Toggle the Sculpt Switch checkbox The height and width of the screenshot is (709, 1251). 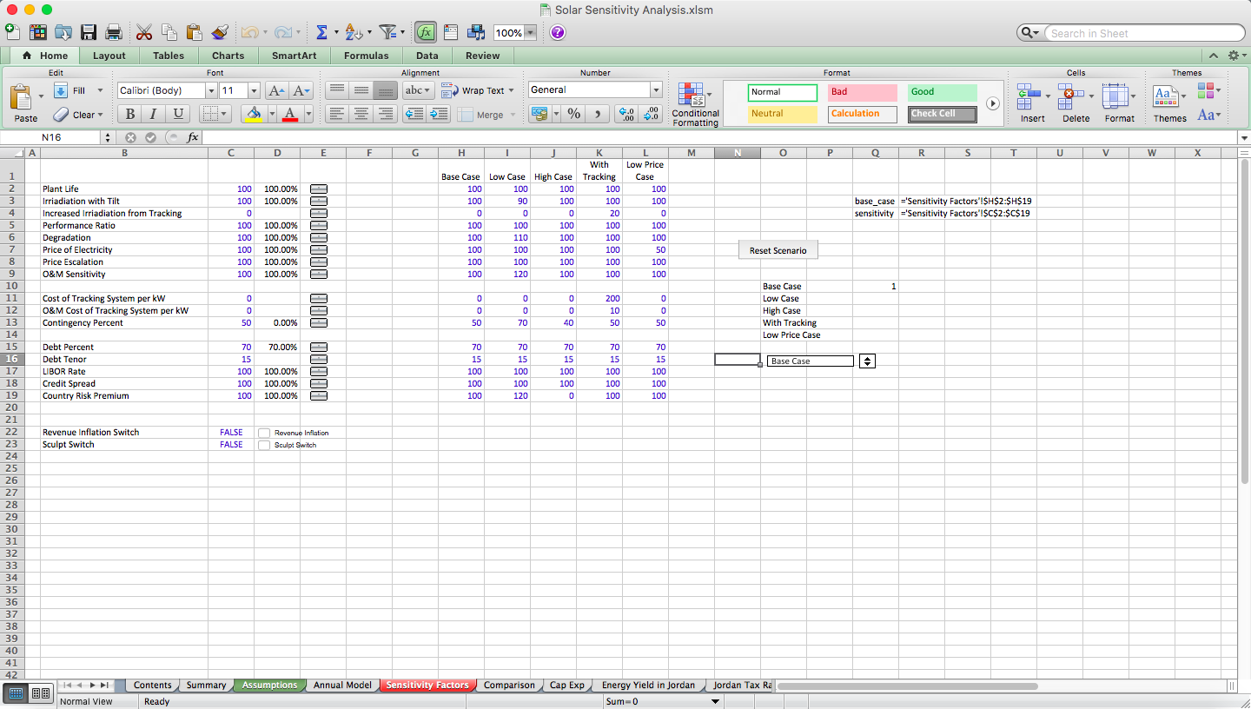(263, 444)
